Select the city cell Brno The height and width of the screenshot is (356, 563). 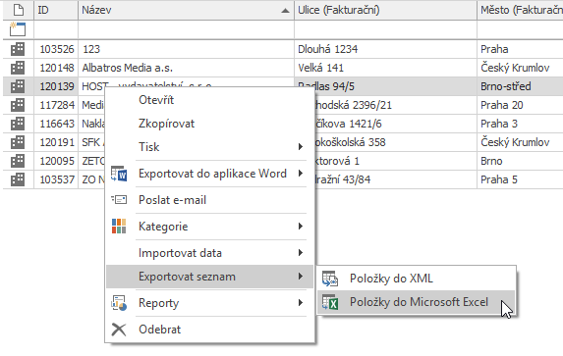pyautogui.click(x=521, y=161)
